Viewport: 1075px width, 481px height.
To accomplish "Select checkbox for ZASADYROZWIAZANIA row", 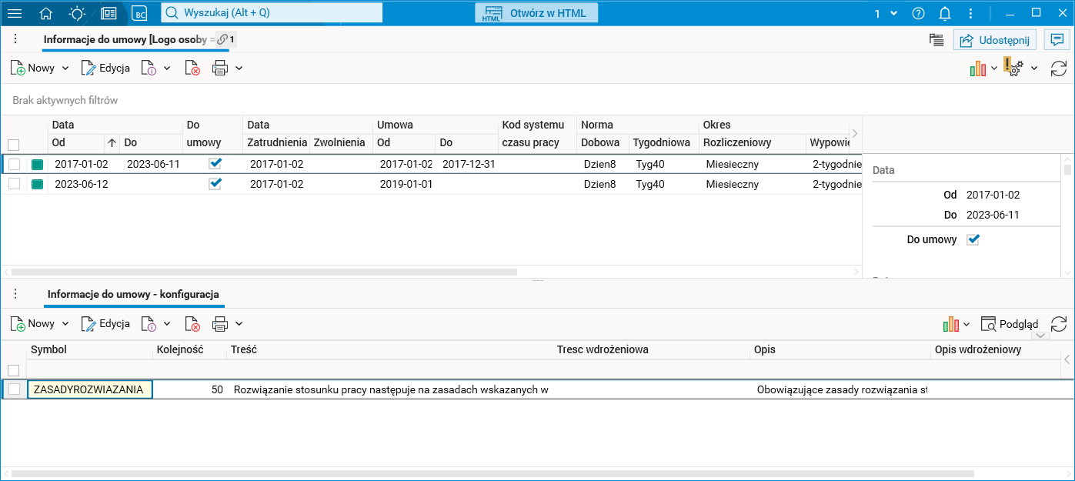I will pos(14,389).
